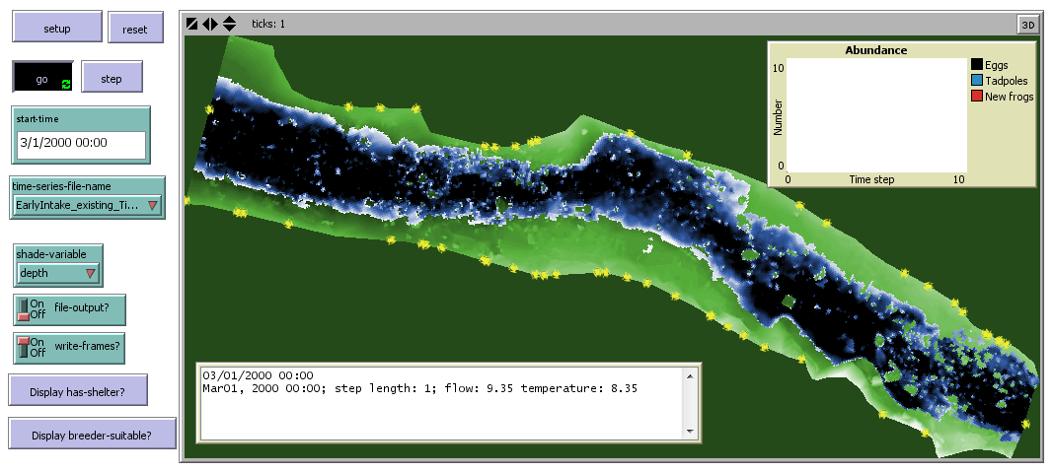Viewport: 1053px width, 472px height.
Task: Click the vertical arrows view icon
Action: coord(230,24)
